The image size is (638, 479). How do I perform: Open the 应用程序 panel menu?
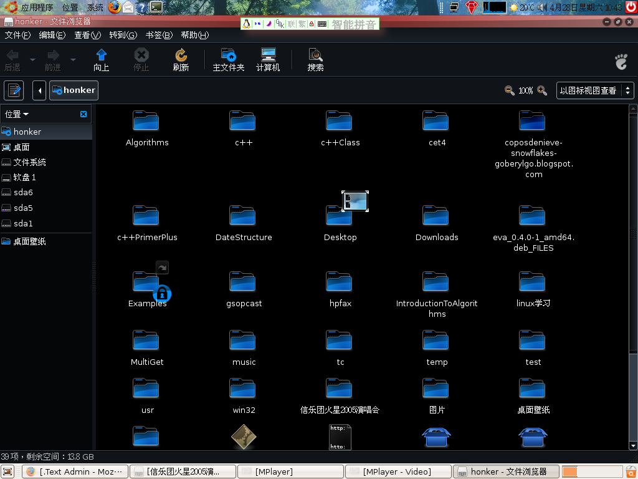pos(29,7)
